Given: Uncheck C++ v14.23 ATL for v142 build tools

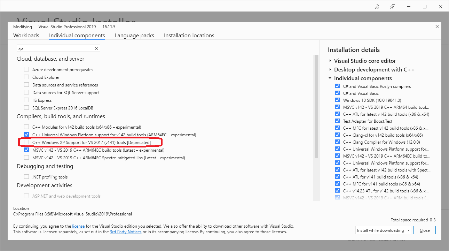Looking at the screenshot, I should click(337, 191).
